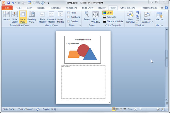170x113 pixels.
Task: Zoom in with plus button
Action: pyautogui.click(x=158, y=109)
